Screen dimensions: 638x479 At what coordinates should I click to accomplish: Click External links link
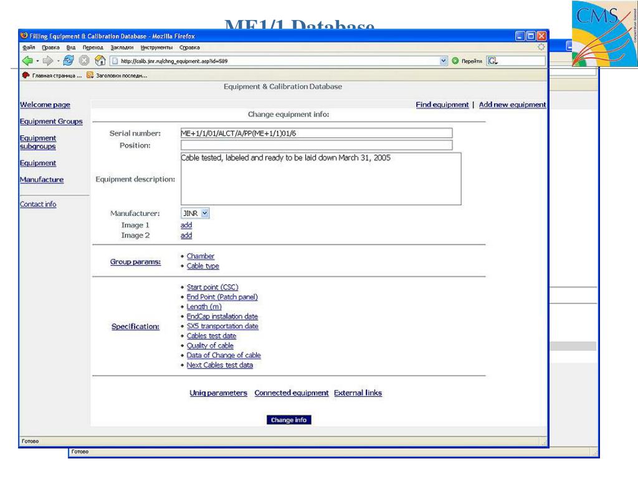(x=358, y=393)
